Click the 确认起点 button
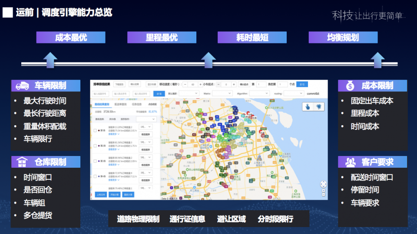 point(244,84)
